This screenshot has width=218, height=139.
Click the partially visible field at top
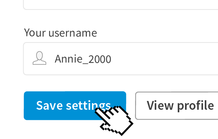point(121,5)
